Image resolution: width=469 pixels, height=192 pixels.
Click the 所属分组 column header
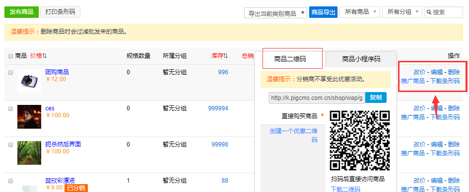175,56
